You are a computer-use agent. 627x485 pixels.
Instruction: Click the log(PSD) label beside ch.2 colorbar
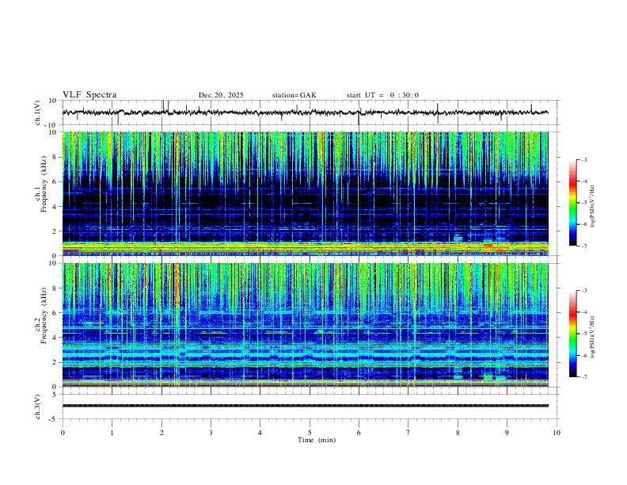coord(592,337)
